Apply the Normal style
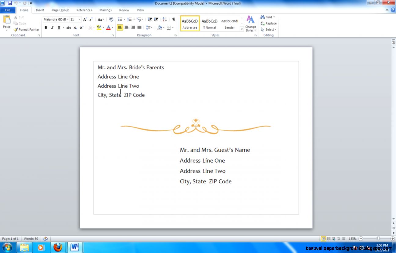The height and width of the screenshot is (253, 396). [x=210, y=23]
